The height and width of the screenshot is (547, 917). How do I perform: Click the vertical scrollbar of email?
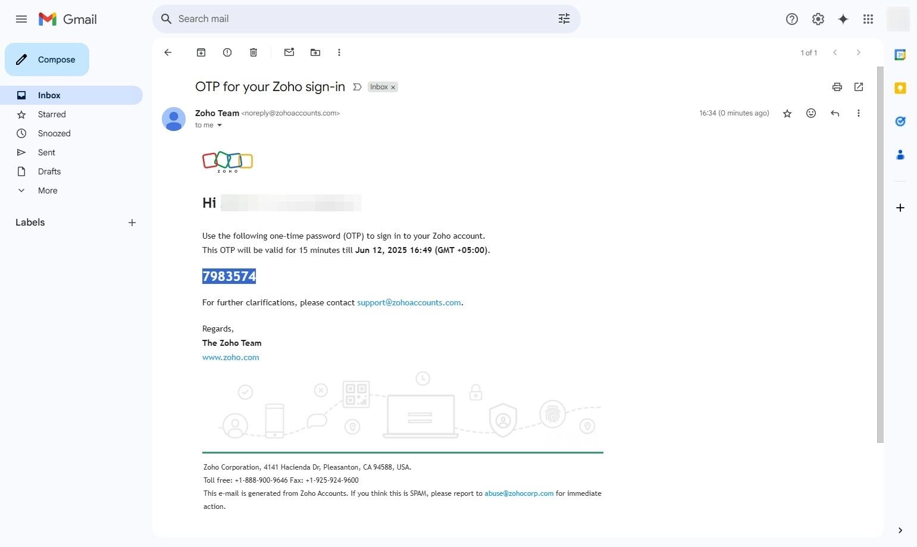(880, 255)
